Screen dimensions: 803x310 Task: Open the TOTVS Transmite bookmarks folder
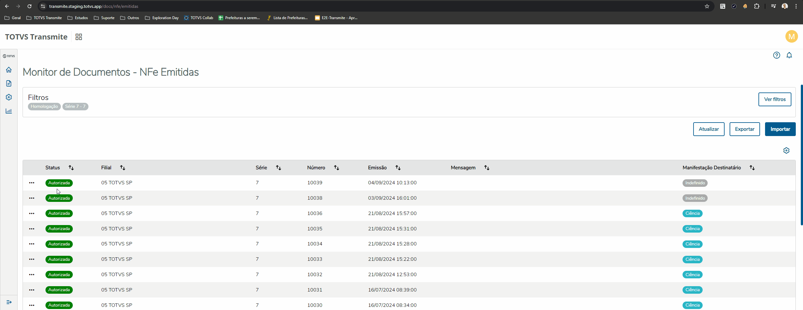[x=44, y=18]
